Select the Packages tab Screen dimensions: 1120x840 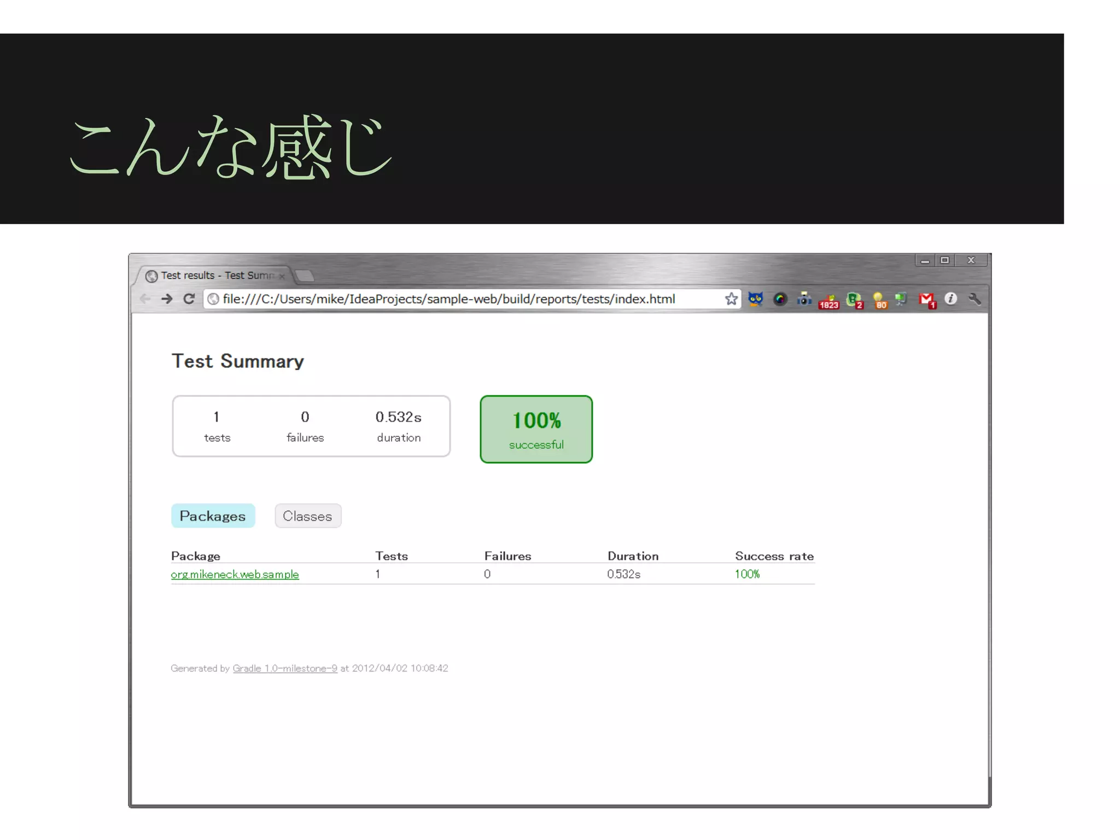click(213, 516)
